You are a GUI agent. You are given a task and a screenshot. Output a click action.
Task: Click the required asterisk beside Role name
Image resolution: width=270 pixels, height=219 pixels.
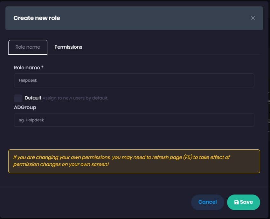click(42, 67)
